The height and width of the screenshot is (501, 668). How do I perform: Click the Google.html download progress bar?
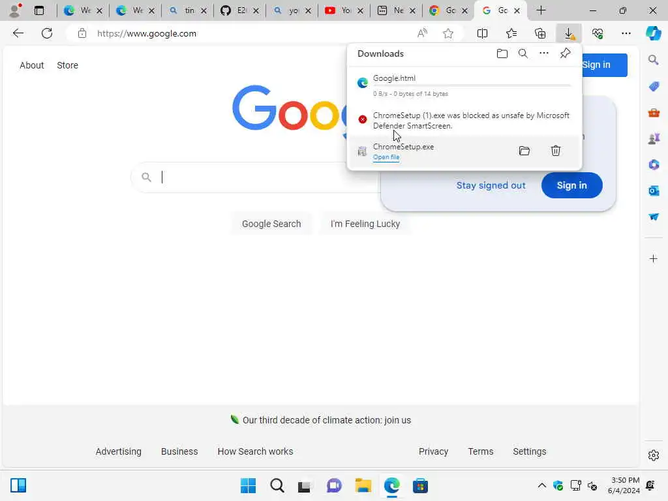click(x=472, y=85)
